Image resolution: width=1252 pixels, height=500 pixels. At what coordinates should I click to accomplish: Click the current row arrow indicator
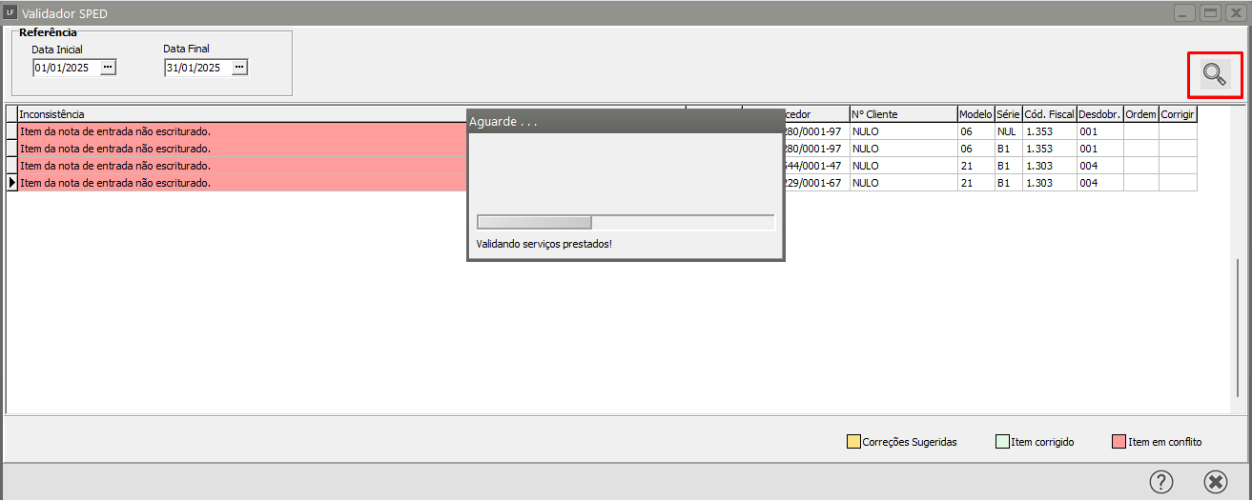[x=11, y=182]
